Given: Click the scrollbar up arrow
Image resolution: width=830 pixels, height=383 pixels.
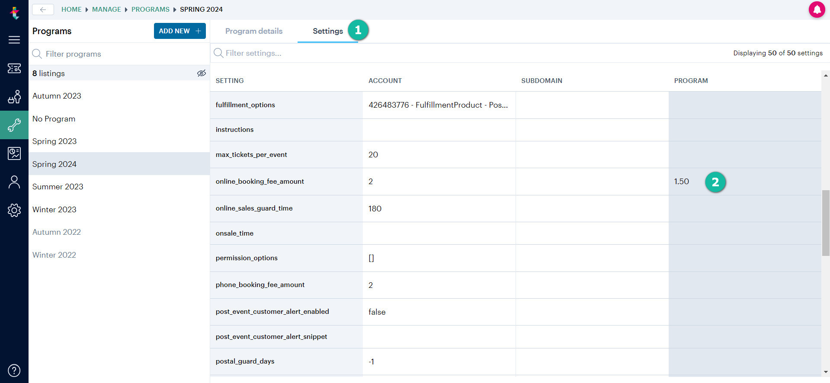Looking at the screenshot, I should (x=826, y=76).
